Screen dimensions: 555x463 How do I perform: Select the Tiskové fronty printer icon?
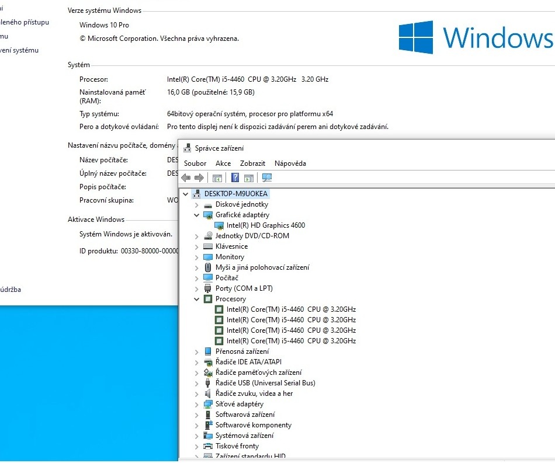(x=208, y=446)
